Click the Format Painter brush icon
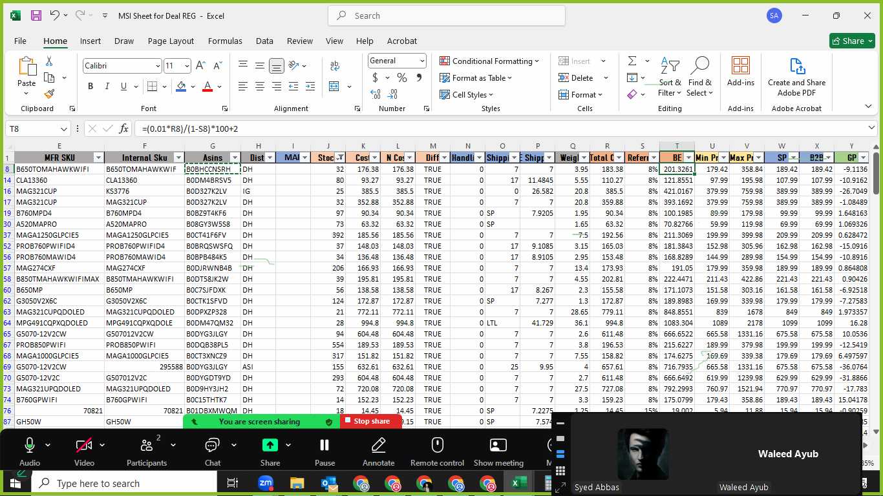The width and height of the screenshot is (883, 496). click(49, 94)
